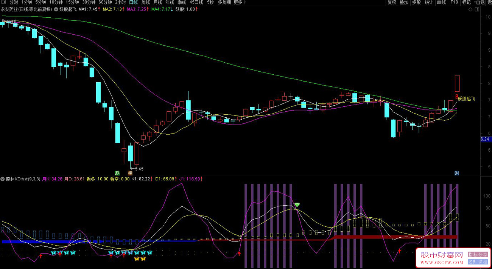Click the 5.45 low price label
The width and height of the screenshot is (492, 269).
click(x=139, y=169)
